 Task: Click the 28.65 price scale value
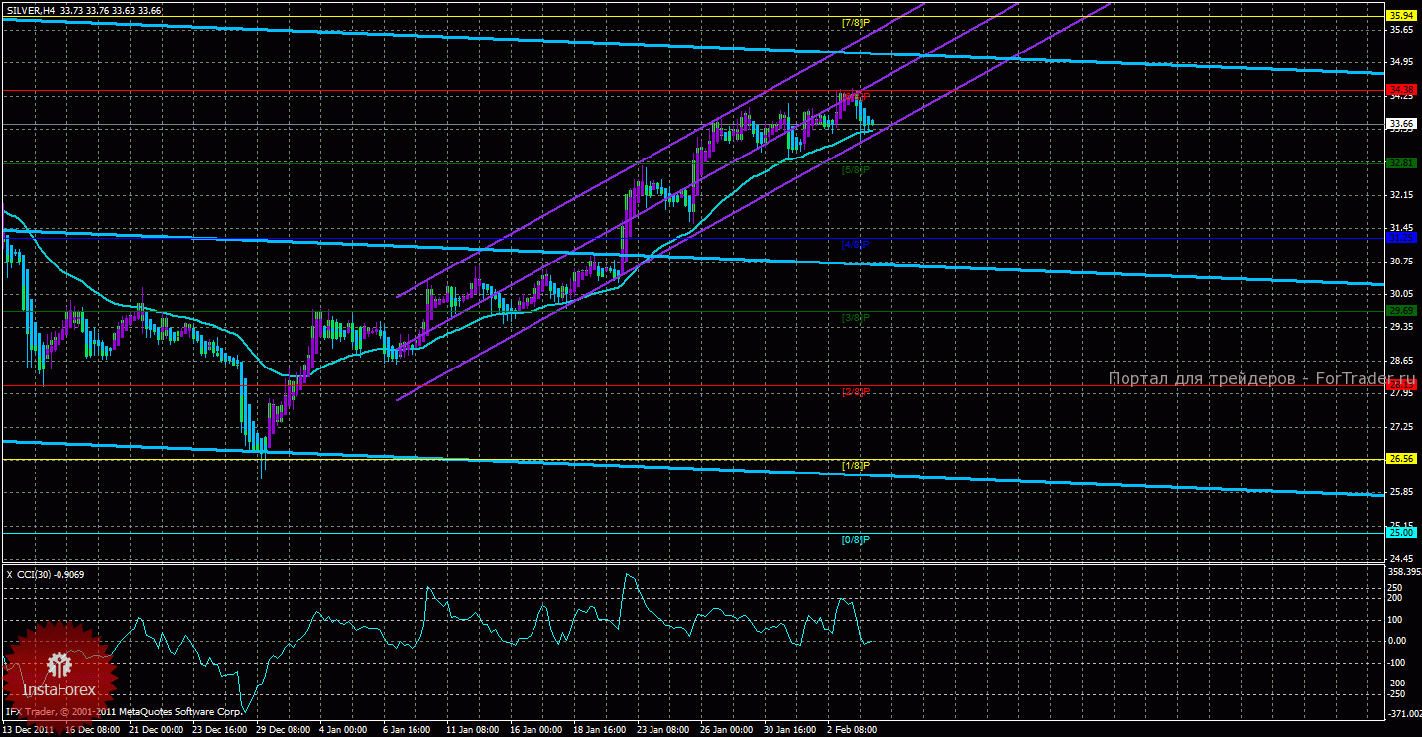1401,361
